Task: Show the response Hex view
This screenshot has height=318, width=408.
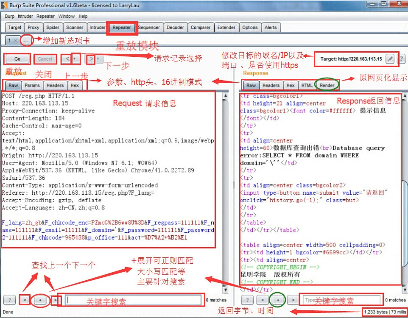Action: coord(291,85)
